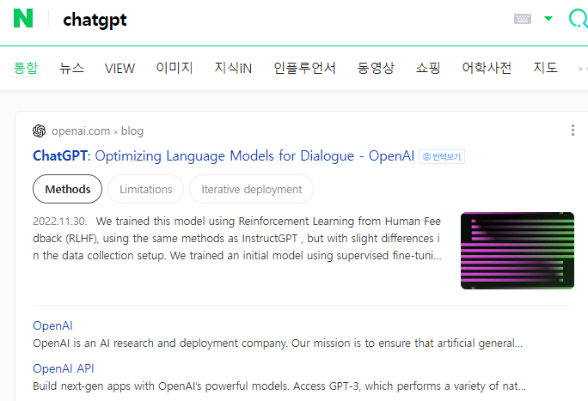Click the green search magnifier icon

(x=579, y=18)
